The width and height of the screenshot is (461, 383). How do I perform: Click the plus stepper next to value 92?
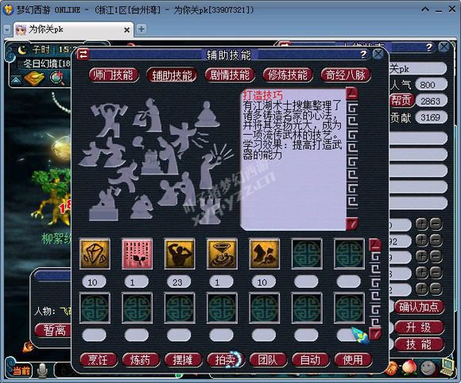[421, 240]
